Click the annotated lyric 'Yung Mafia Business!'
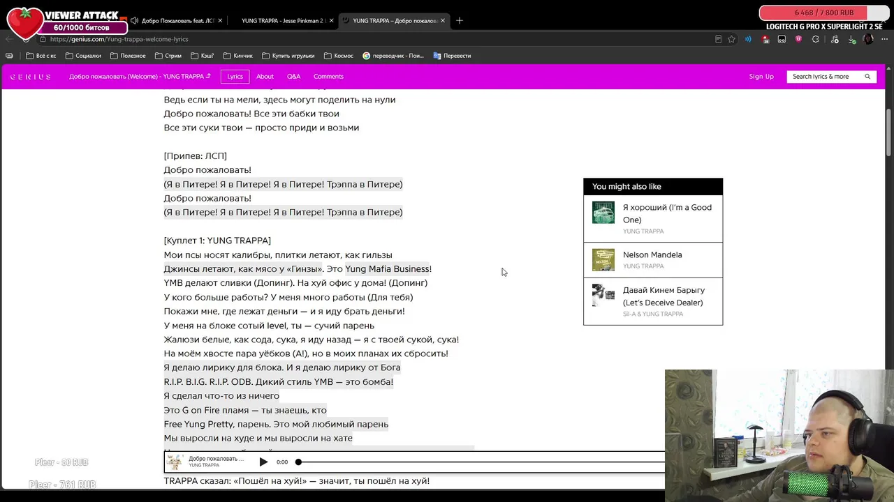Viewport: 894px width, 502px height. [x=388, y=269]
